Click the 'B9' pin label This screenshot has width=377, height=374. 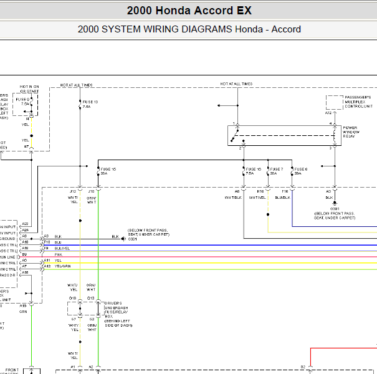tap(24, 254)
